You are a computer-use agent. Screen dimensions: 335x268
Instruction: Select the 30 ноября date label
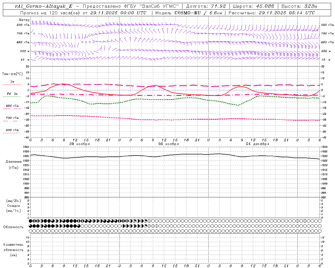[169, 144]
